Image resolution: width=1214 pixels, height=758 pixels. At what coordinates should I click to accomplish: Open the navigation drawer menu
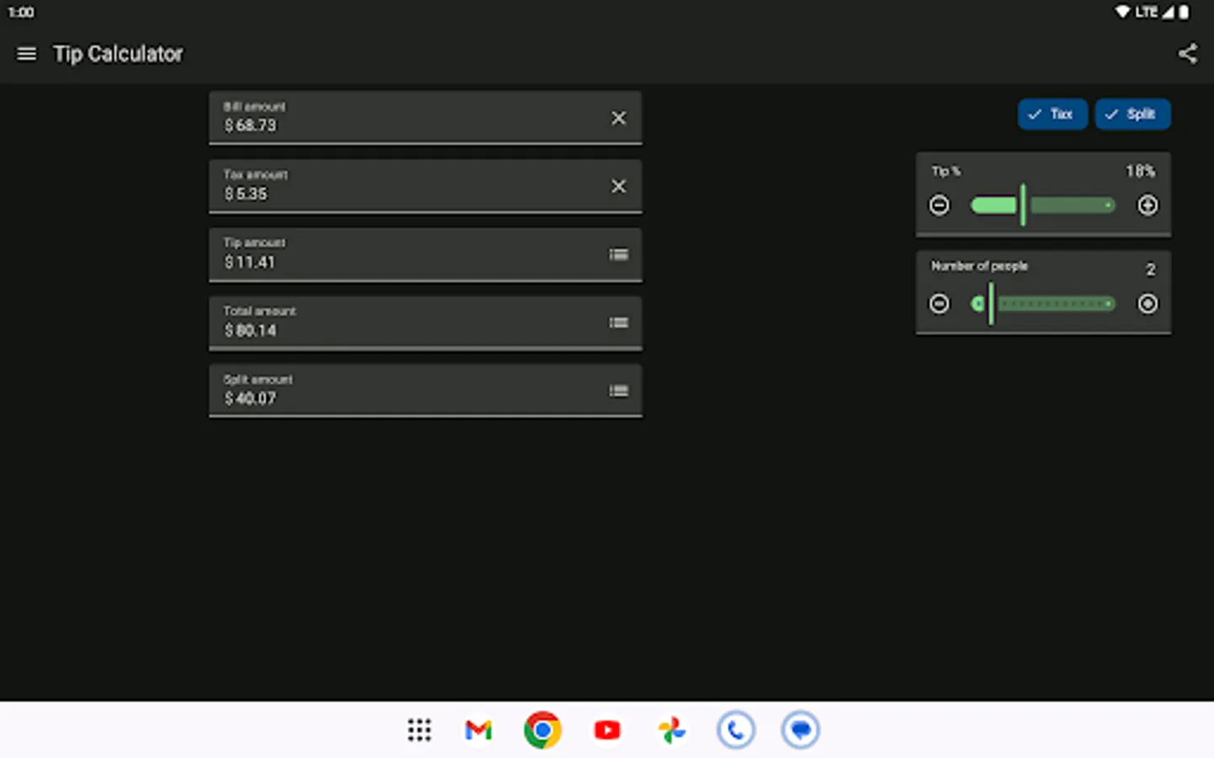[x=26, y=53]
